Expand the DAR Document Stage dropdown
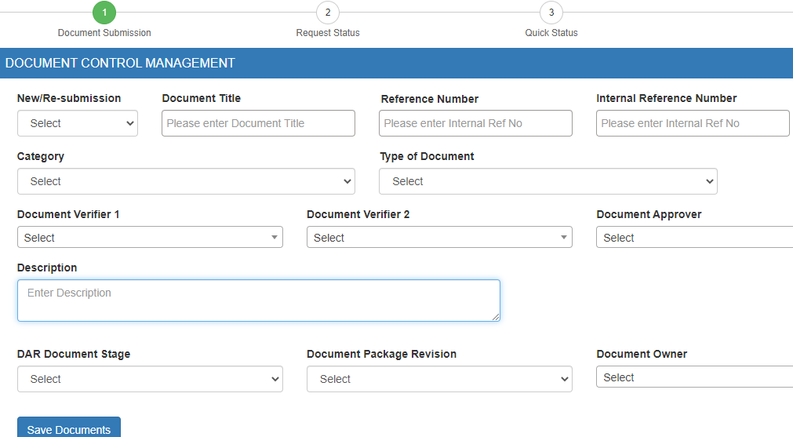This screenshot has width=793, height=437. [150, 379]
